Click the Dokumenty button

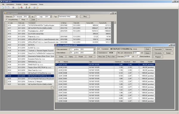click(x=158, y=53)
